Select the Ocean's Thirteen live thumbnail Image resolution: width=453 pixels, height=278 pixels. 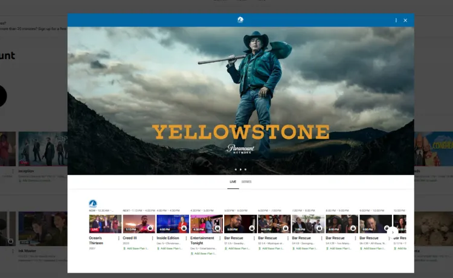tap(105, 224)
